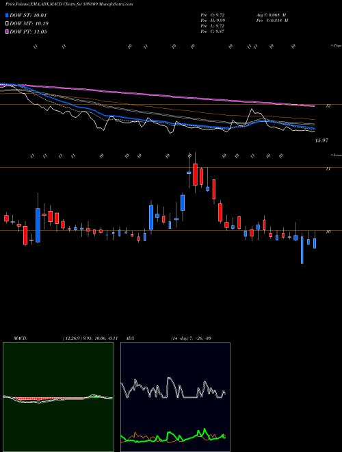Click the '<Tops' label at right edge
This screenshot has width=342, height=452.
(336, 46)
